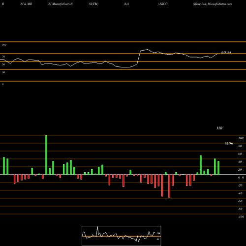Click the current RSI value 69.44

(x=226, y=53)
